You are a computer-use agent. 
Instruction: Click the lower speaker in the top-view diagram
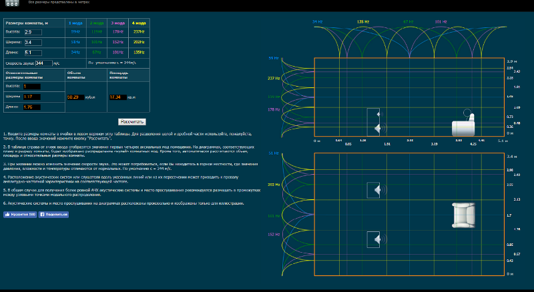374,239
